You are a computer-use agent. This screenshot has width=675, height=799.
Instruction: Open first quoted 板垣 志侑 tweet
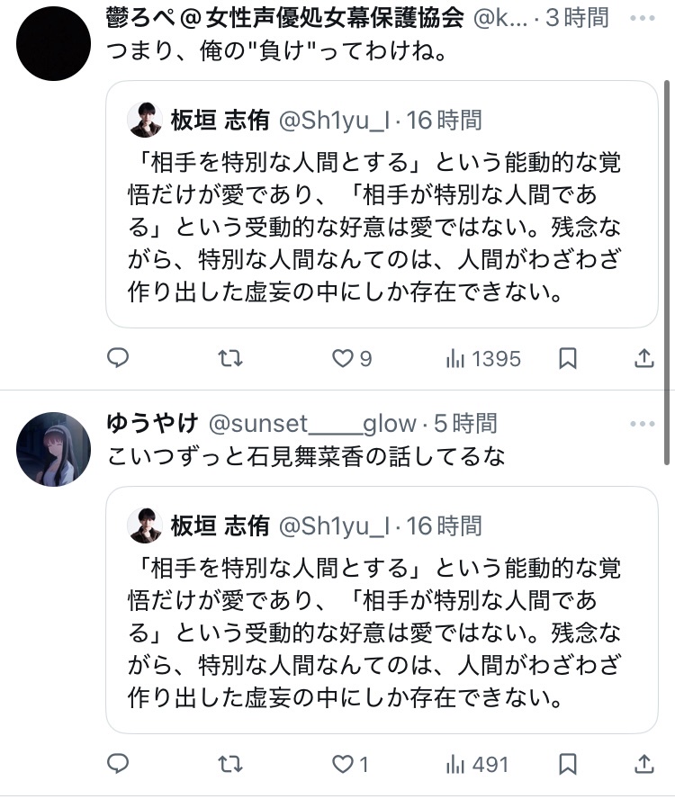coord(382,204)
